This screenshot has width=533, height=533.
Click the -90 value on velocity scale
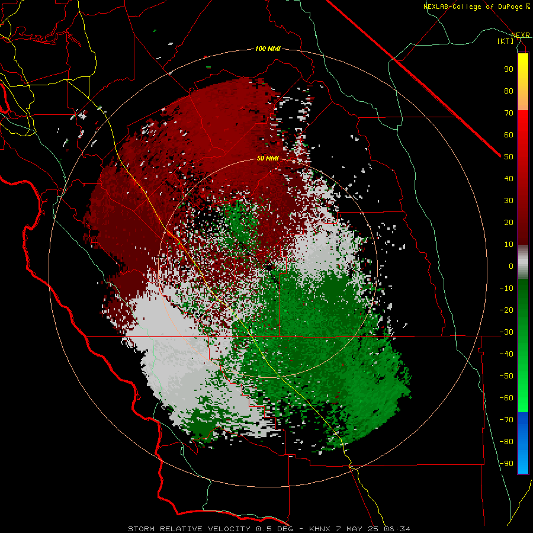(506, 463)
